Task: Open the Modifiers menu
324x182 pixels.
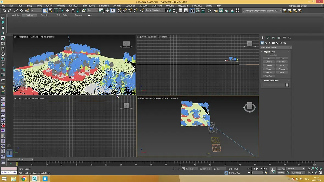Action: pyautogui.click(x=61, y=5)
